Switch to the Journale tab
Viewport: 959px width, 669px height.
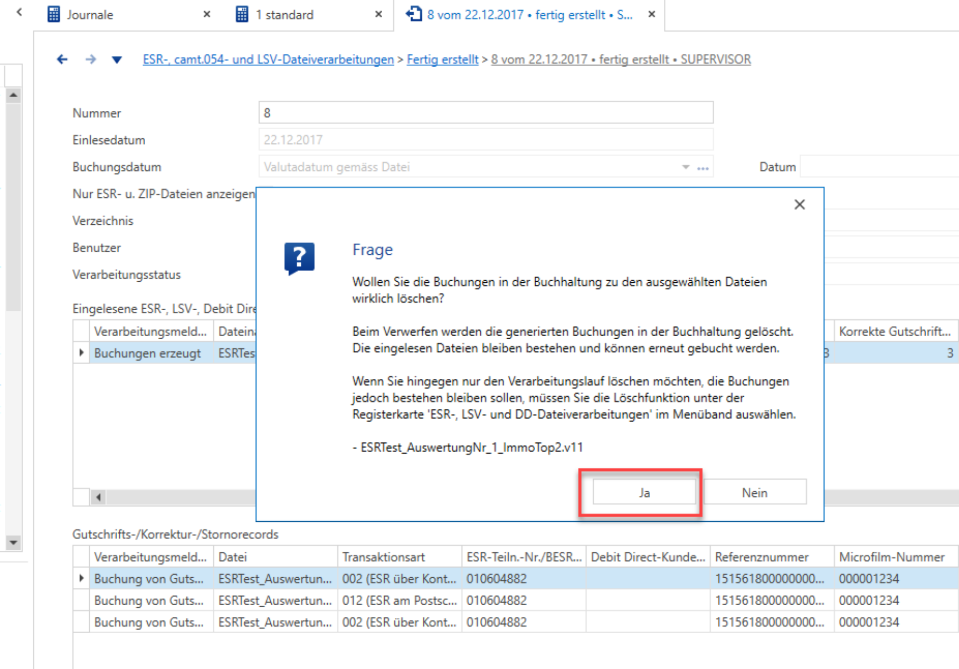coord(90,15)
